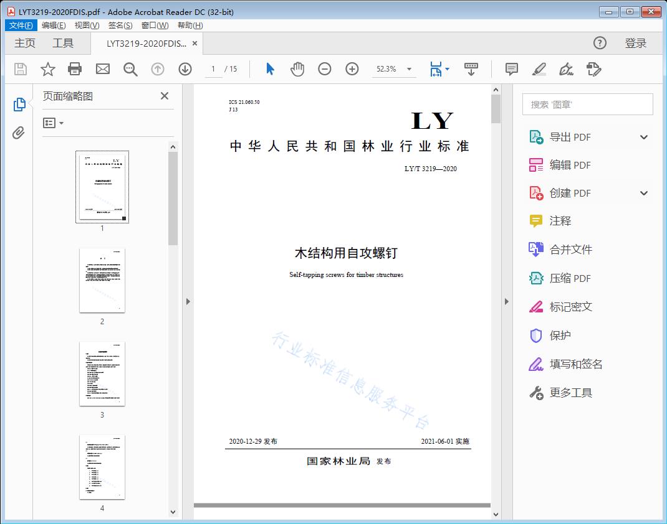Open the email document icon

(x=102, y=69)
